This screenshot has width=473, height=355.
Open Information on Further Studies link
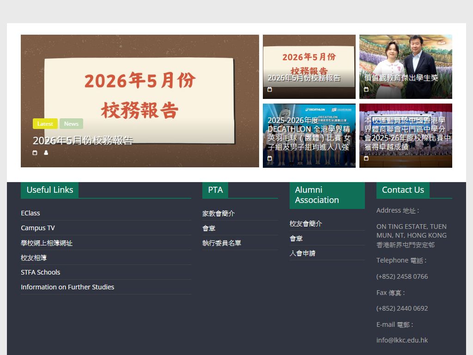pos(67,287)
